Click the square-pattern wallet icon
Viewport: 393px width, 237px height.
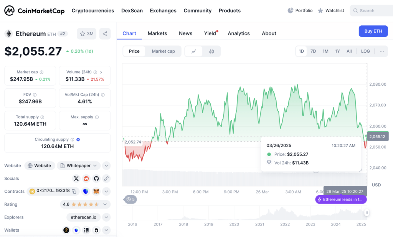pyautogui.click(x=86, y=230)
